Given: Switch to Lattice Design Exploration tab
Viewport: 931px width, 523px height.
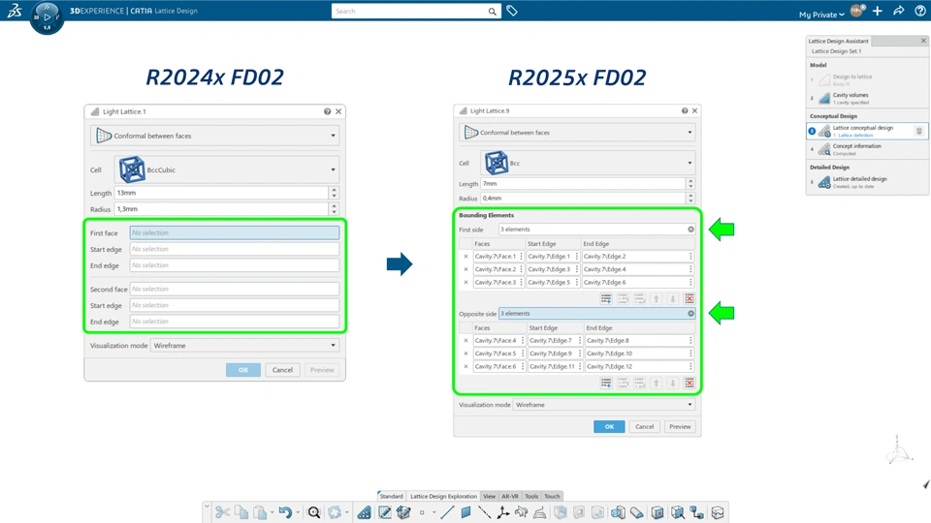Looking at the screenshot, I should pos(443,496).
